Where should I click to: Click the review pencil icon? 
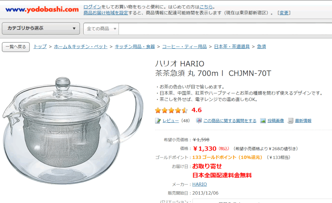[158, 121]
